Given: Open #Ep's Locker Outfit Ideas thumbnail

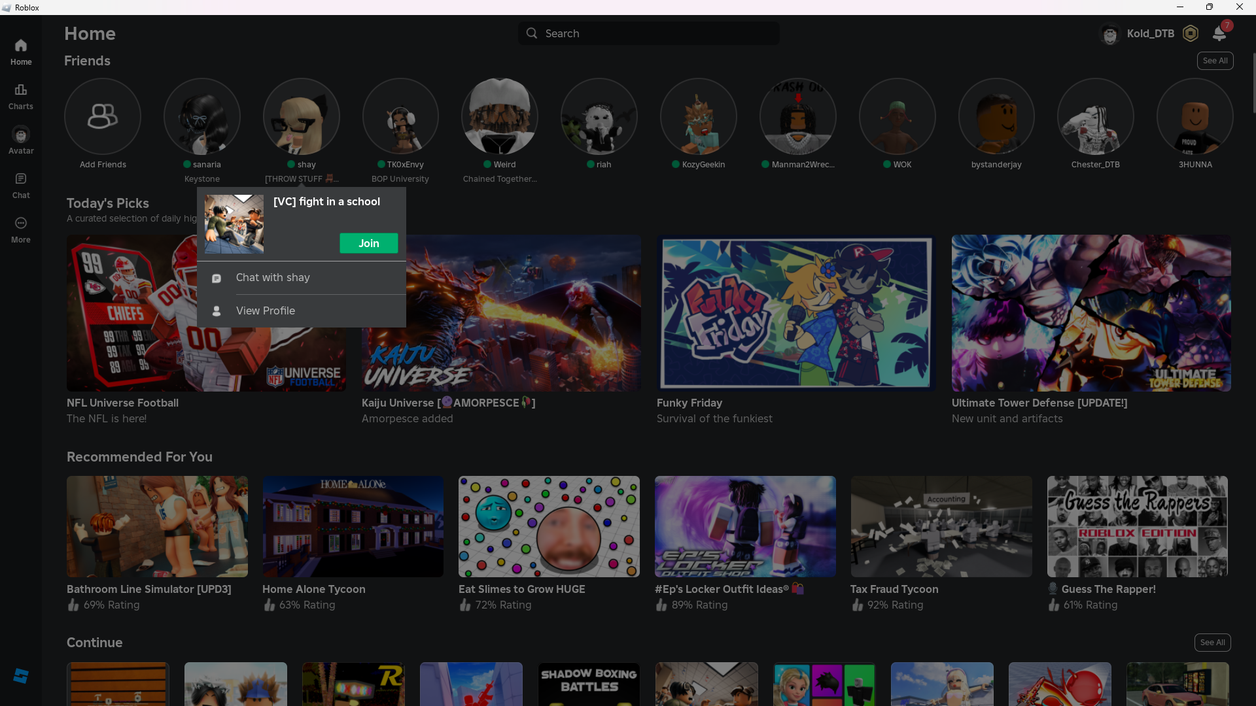Looking at the screenshot, I should point(745,527).
